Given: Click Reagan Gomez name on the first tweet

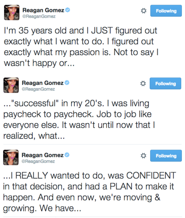Looking at the screenshot, I should click(43, 10).
